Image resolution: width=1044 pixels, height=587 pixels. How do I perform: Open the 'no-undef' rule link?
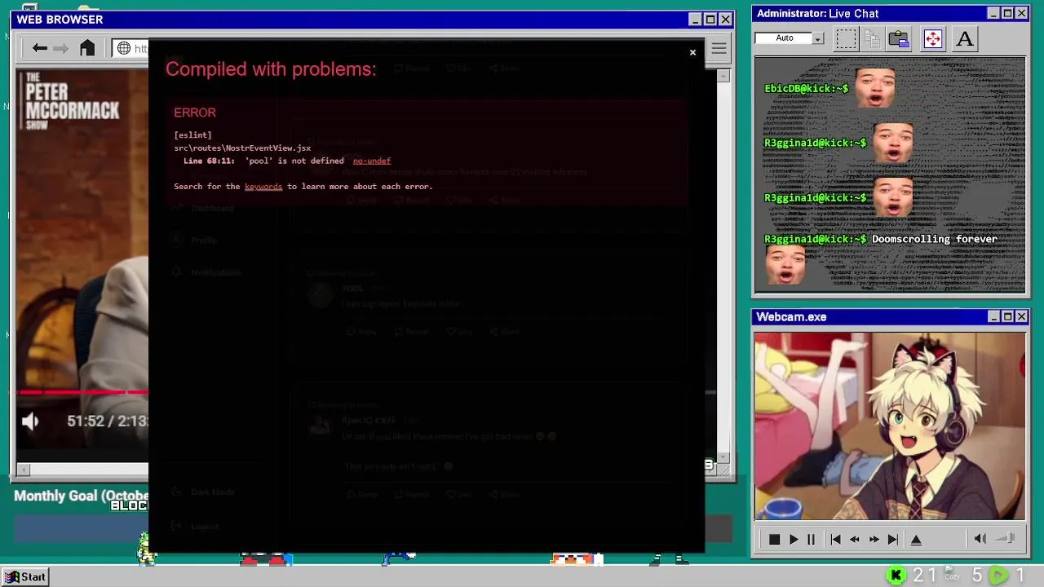pos(372,161)
